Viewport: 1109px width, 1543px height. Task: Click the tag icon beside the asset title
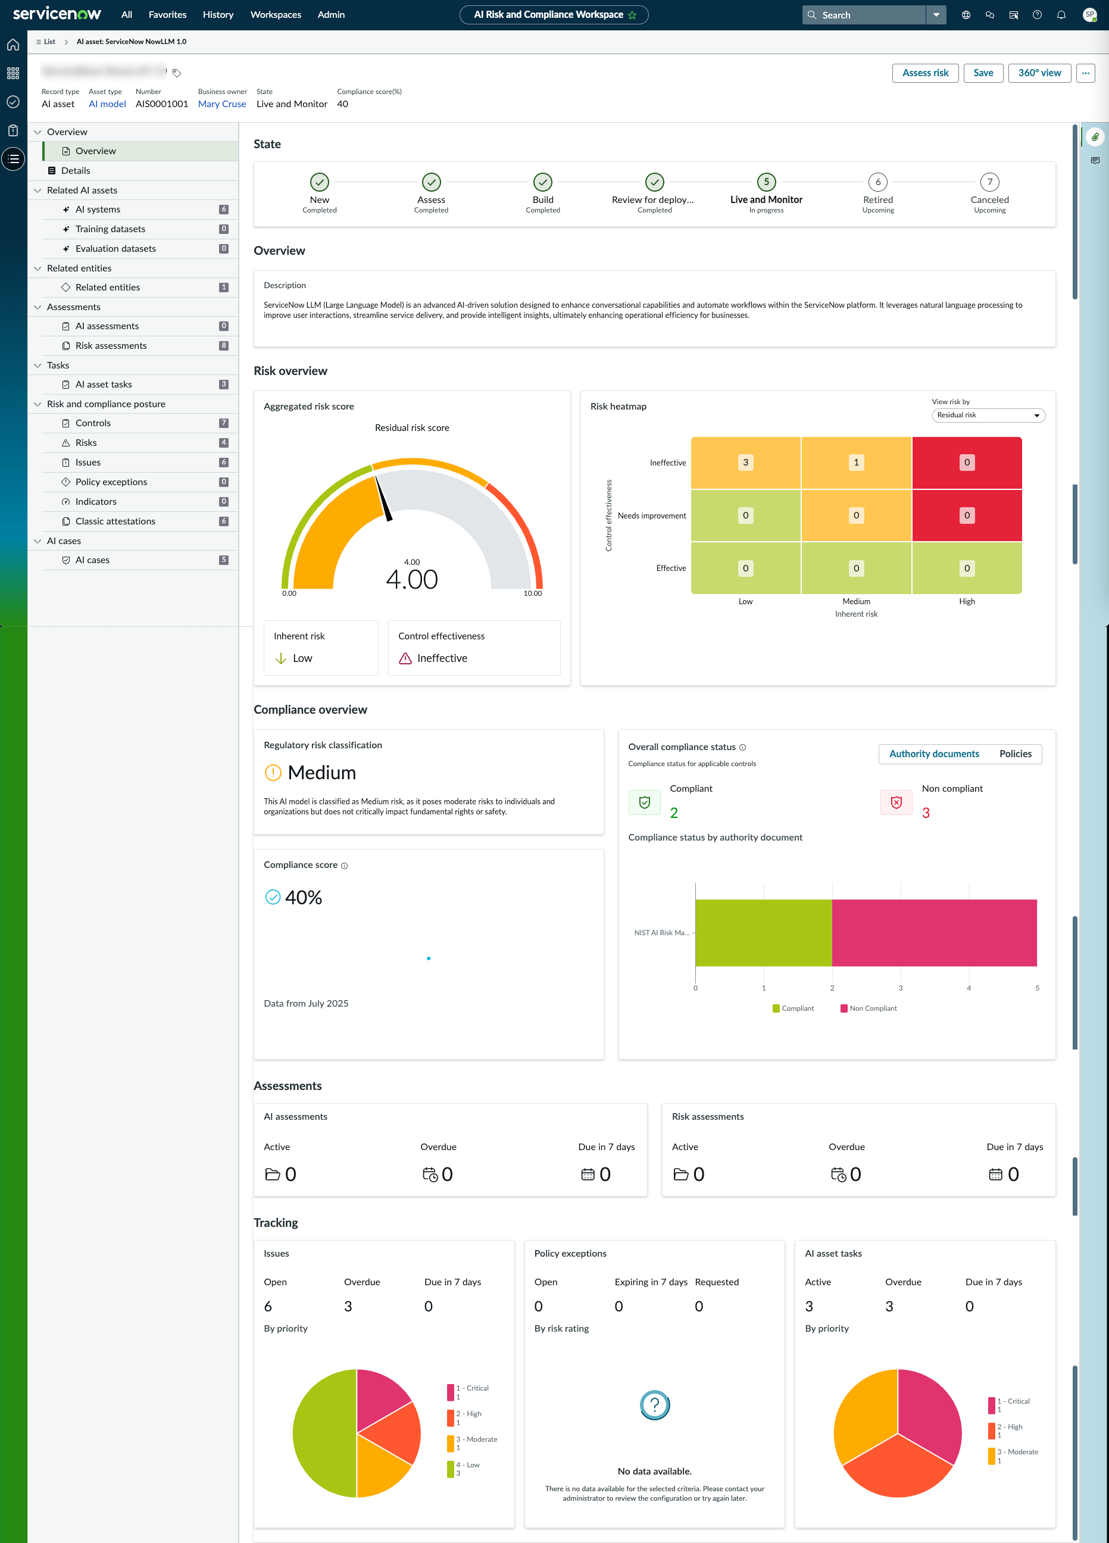(x=177, y=73)
